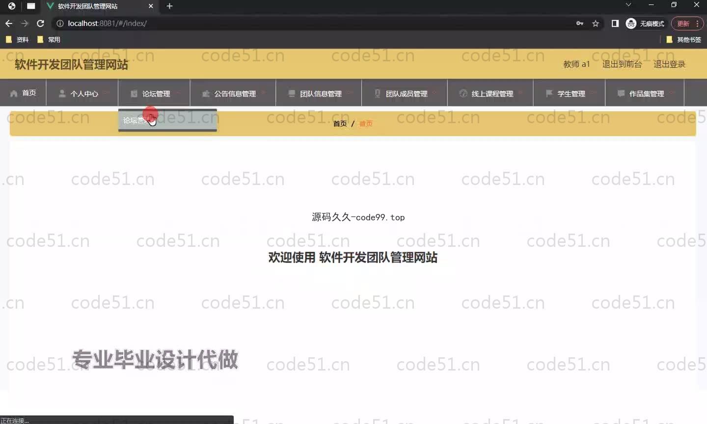The image size is (707, 424).
Task: Open the 资料 bookmarks folder
Action: [x=17, y=40]
